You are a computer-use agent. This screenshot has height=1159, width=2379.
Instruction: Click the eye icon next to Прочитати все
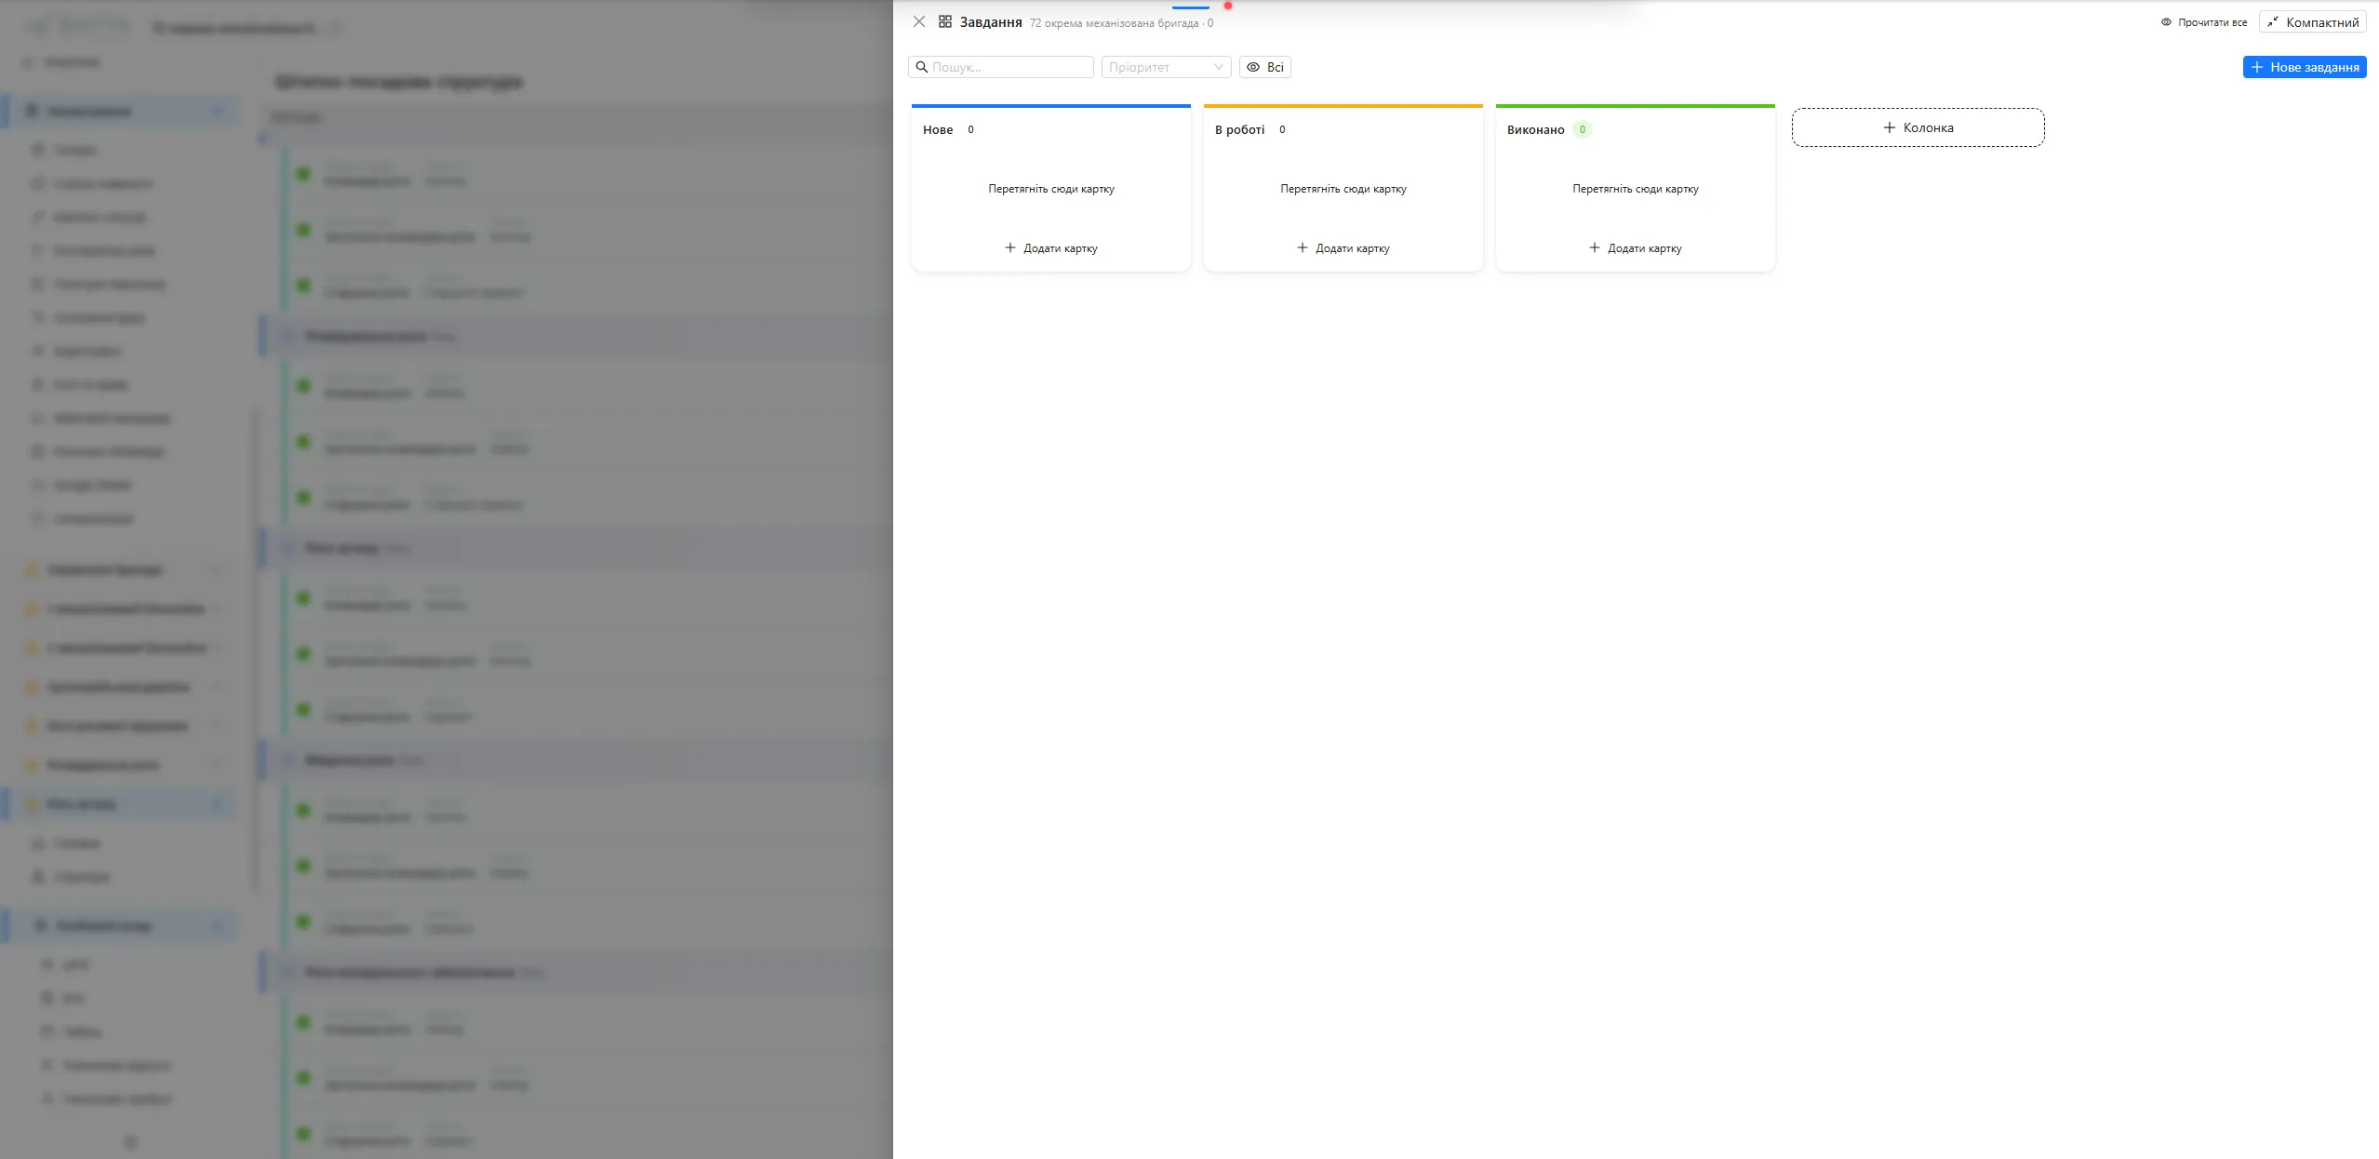point(2164,21)
